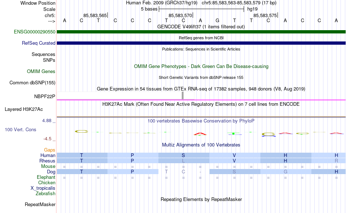Click Repeating Elements by RepeatMasker title
The width and height of the screenshot is (346, 213).
[201, 199]
